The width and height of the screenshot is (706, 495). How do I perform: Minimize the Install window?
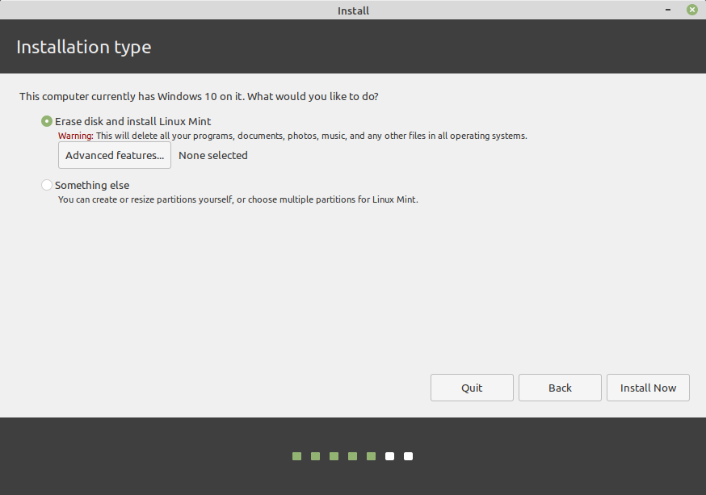click(668, 10)
